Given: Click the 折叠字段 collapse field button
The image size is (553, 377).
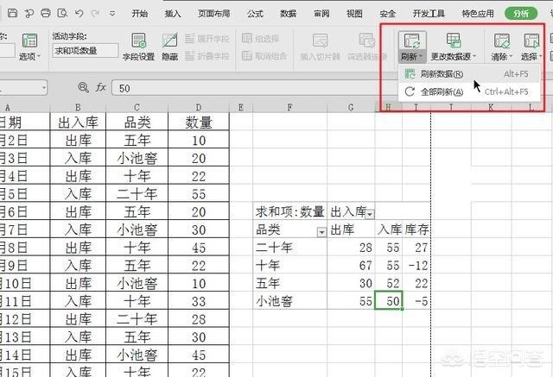Looking at the screenshot, I should (207, 55).
